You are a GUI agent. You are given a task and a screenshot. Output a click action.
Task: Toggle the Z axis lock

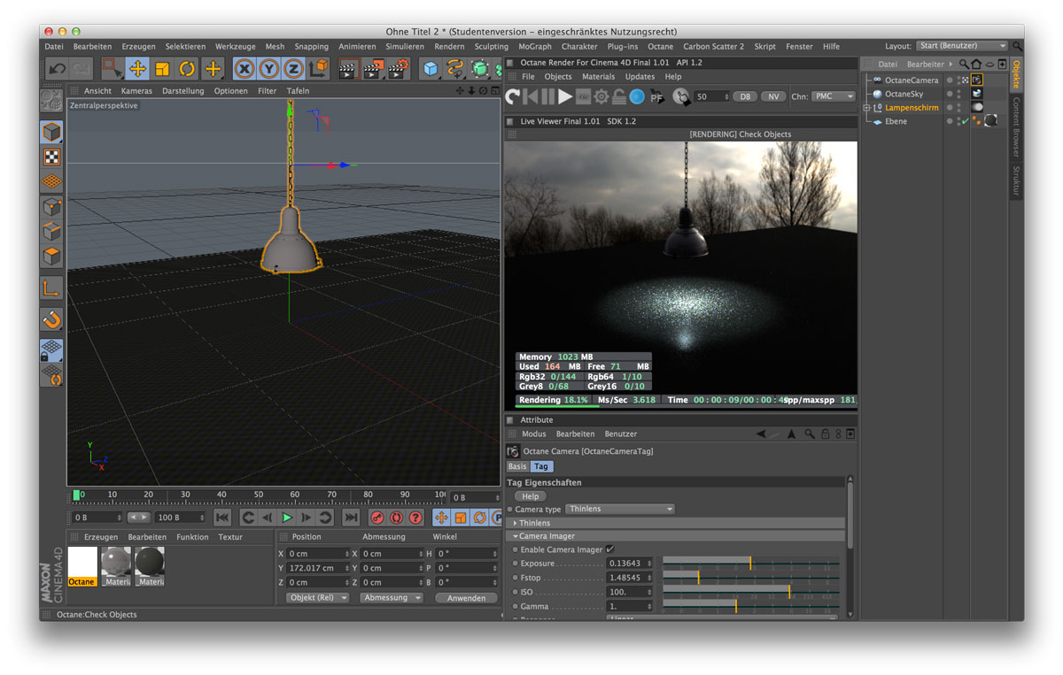(x=293, y=69)
